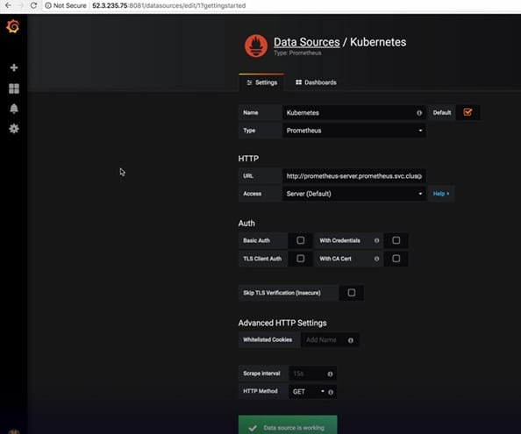Open the Access dropdown showing Server (Default)

(x=353, y=194)
